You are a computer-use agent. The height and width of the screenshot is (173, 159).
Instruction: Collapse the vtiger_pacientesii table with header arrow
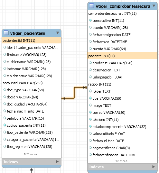click(58, 33)
